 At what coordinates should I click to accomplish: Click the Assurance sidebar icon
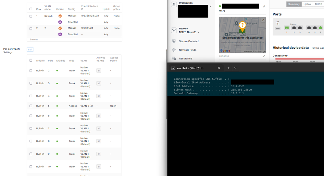[174, 58]
